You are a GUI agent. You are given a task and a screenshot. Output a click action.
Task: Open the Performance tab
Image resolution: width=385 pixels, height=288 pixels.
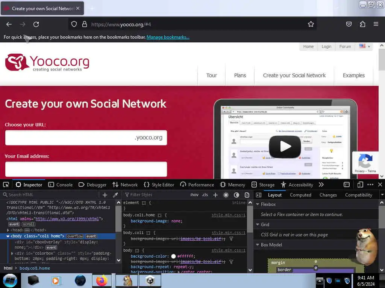197,184
